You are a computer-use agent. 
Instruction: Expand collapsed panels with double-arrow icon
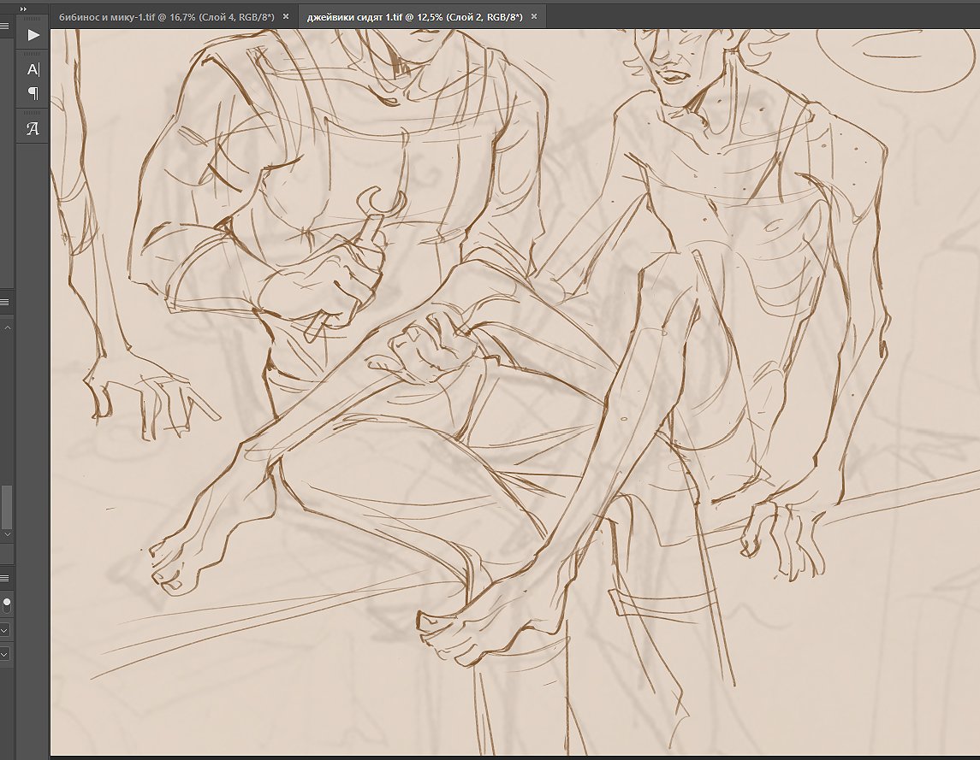pyautogui.click(x=24, y=9)
